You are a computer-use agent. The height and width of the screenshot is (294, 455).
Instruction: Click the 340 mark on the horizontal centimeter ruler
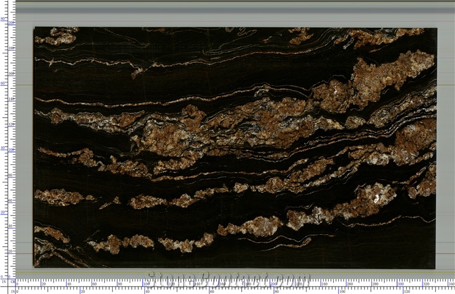(x=451, y=284)
